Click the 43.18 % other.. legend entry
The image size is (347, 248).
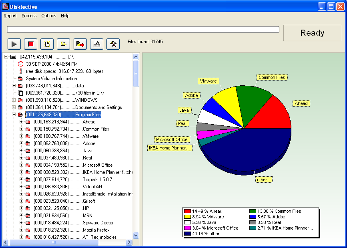(203, 234)
